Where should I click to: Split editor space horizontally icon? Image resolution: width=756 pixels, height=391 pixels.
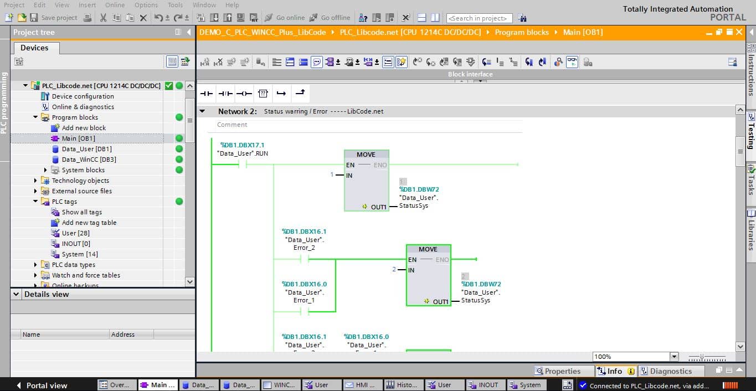[422, 18]
